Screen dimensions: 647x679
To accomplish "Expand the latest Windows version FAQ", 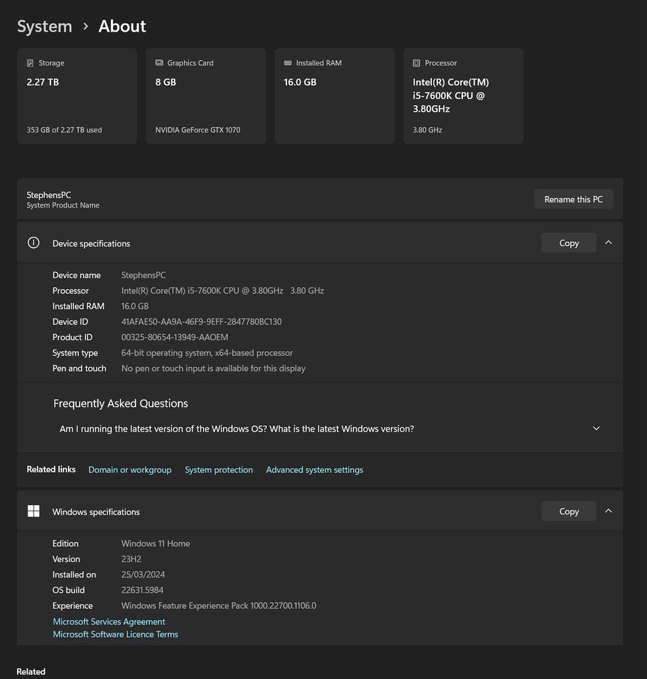I will 596,428.
